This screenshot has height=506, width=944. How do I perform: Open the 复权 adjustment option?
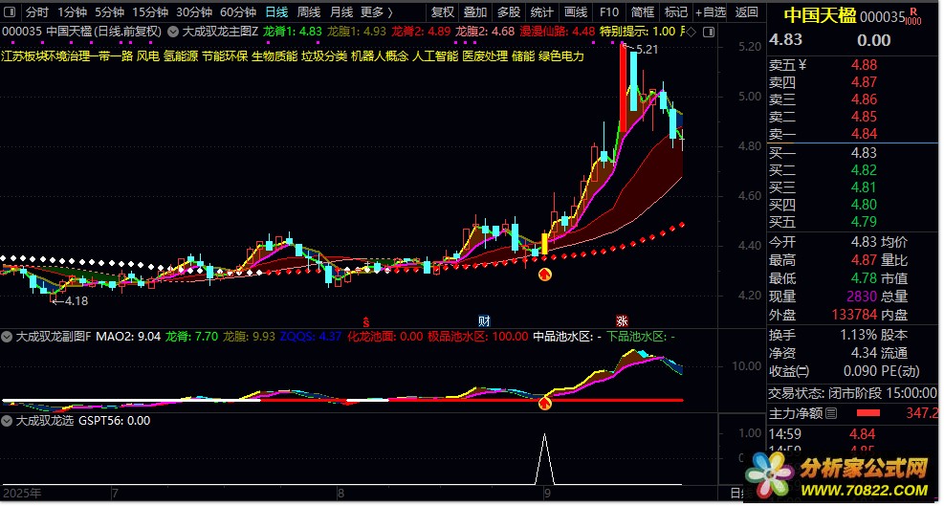pos(443,11)
